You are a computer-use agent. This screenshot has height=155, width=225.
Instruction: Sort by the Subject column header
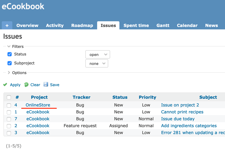208,97
